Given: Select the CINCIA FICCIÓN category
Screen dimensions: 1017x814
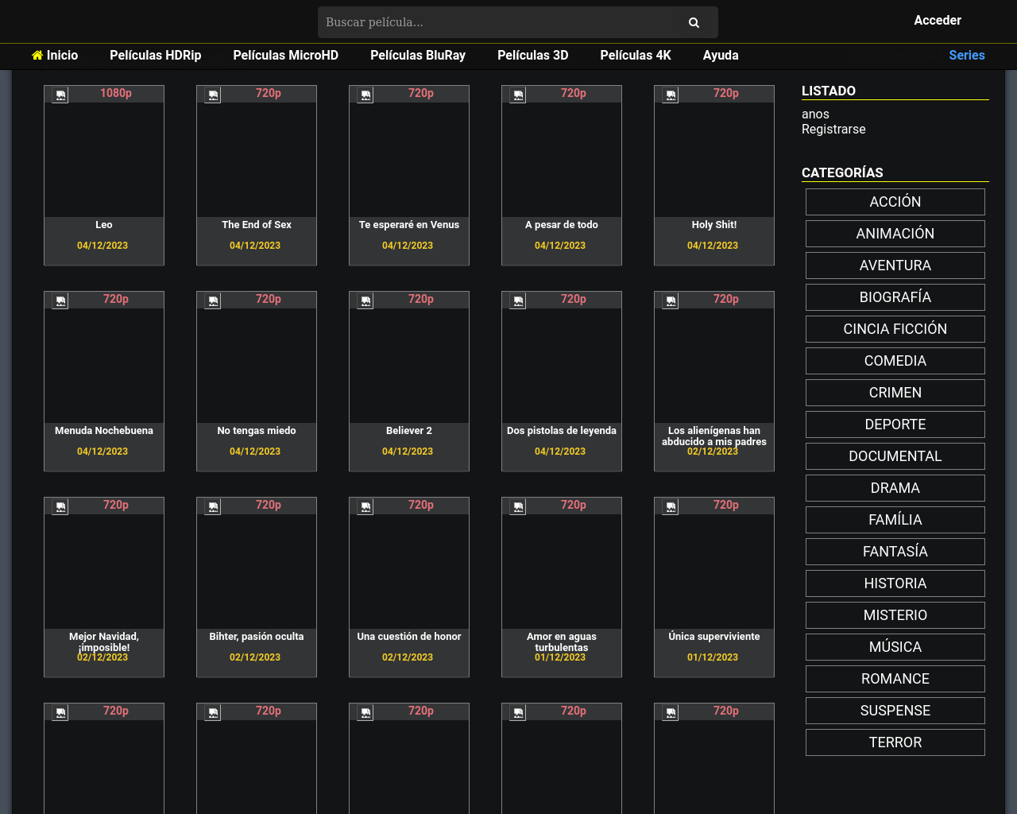Looking at the screenshot, I should [x=895, y=329].
